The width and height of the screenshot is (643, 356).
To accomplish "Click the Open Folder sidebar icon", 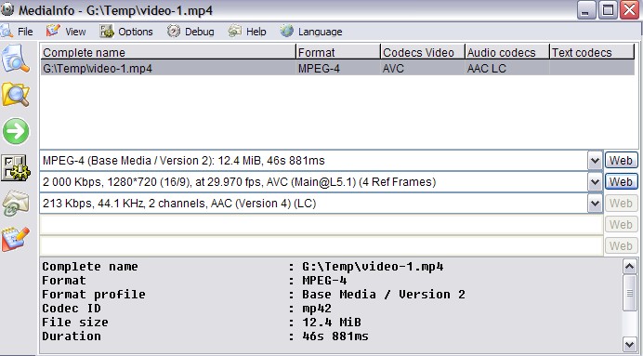I will [x=16, y=95].
